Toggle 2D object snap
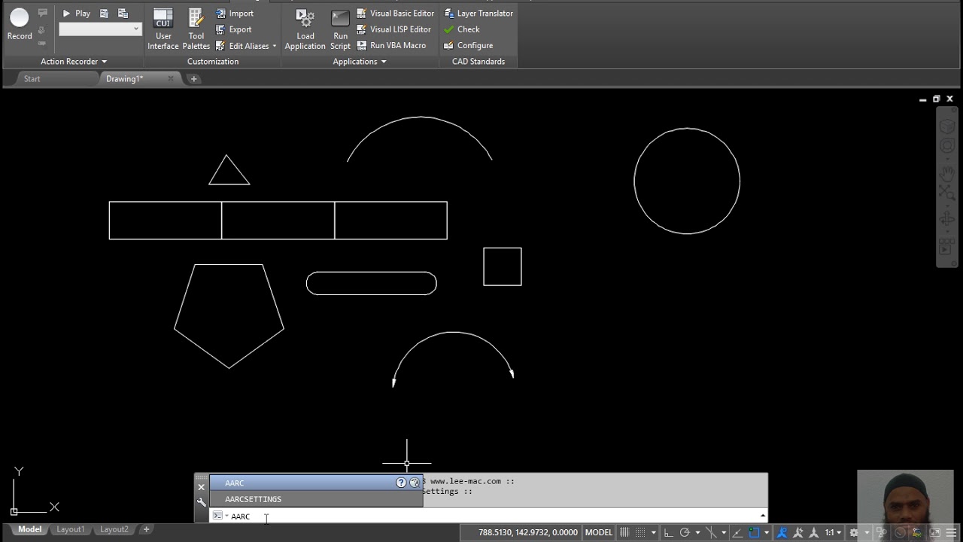 click(x=754, y=532)
